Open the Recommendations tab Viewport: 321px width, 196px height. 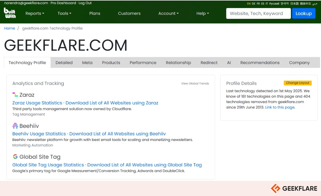(x=260, y=62)
